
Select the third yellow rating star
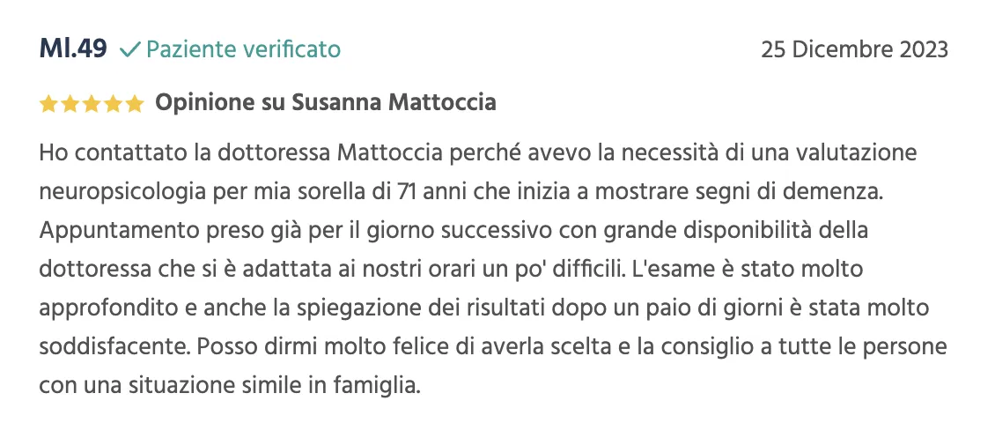pos(92,103)
